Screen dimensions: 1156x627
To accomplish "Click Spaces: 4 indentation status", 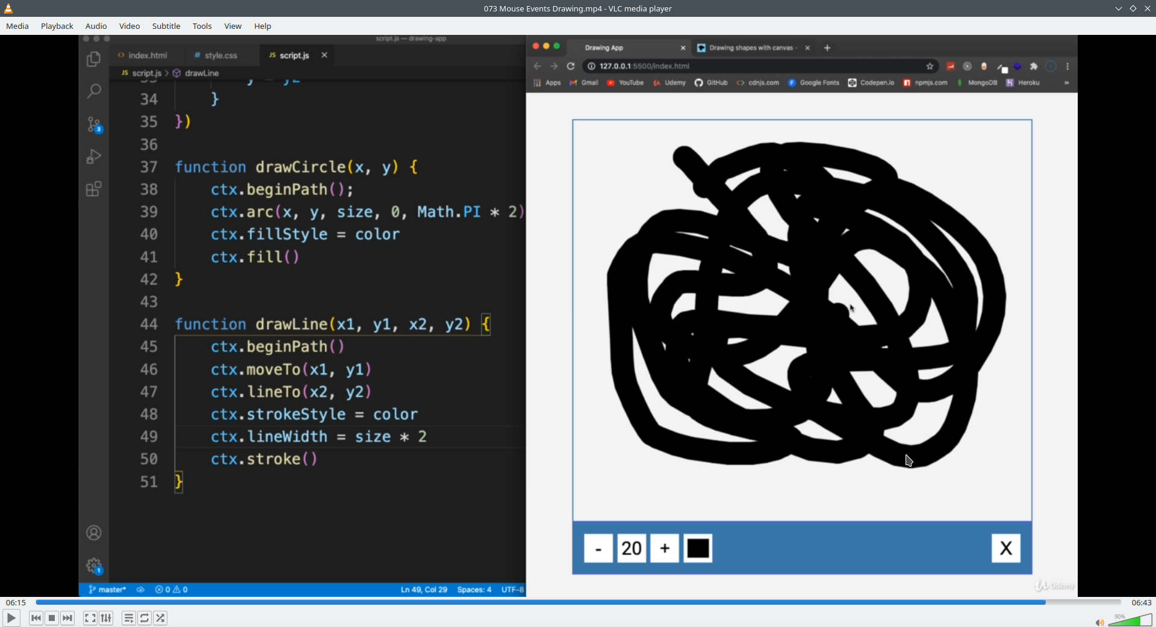I will [474, 590].
